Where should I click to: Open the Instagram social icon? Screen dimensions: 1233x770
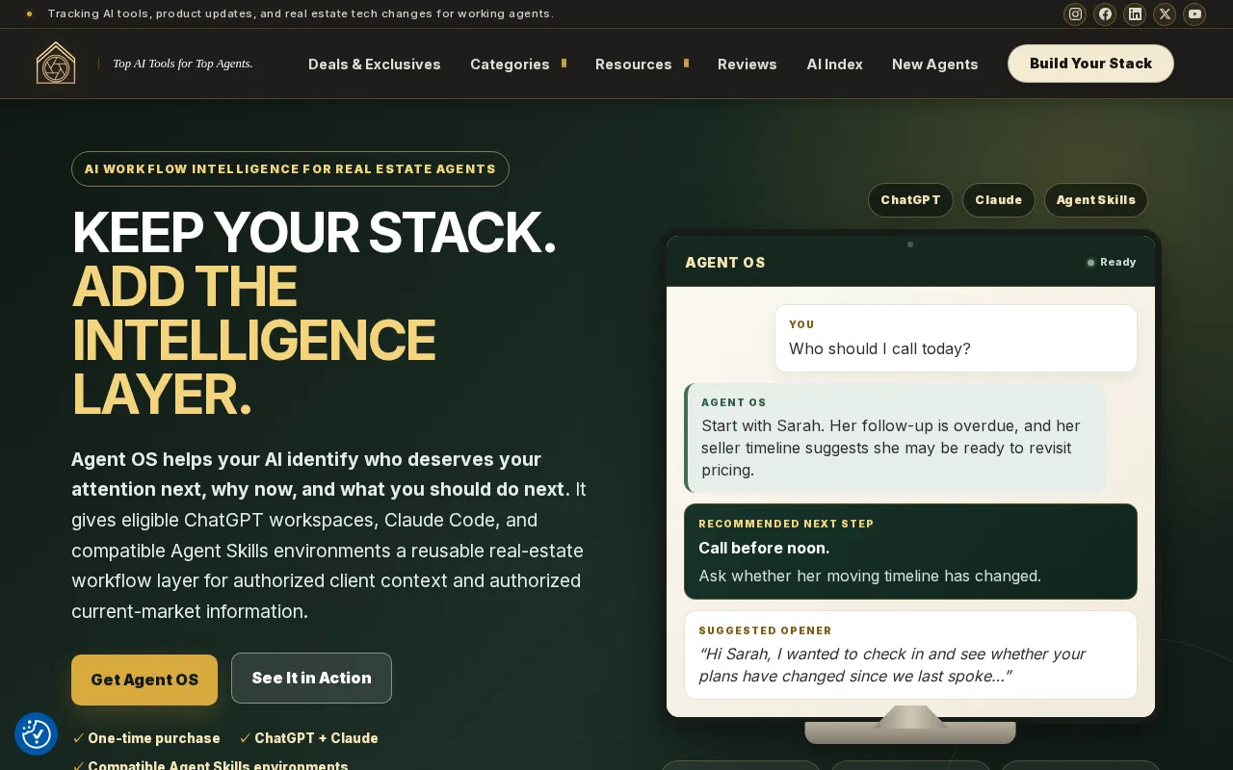[x=1075, y=13]
